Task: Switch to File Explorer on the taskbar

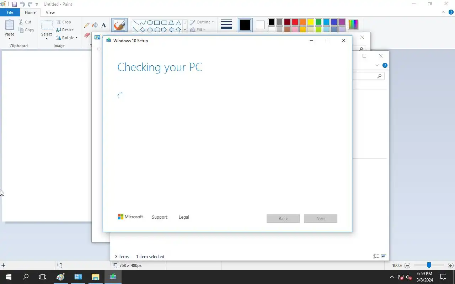Action: pyautogui.click(x=96, y=277)
